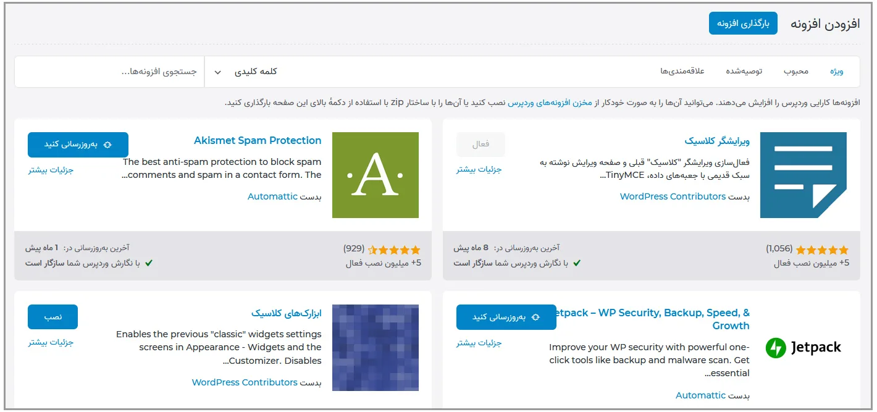The height and width of the screenshot is (412, 877).
Task: Click the compatibility checkmark in Classic Editor's card
Action: point(577,263)
